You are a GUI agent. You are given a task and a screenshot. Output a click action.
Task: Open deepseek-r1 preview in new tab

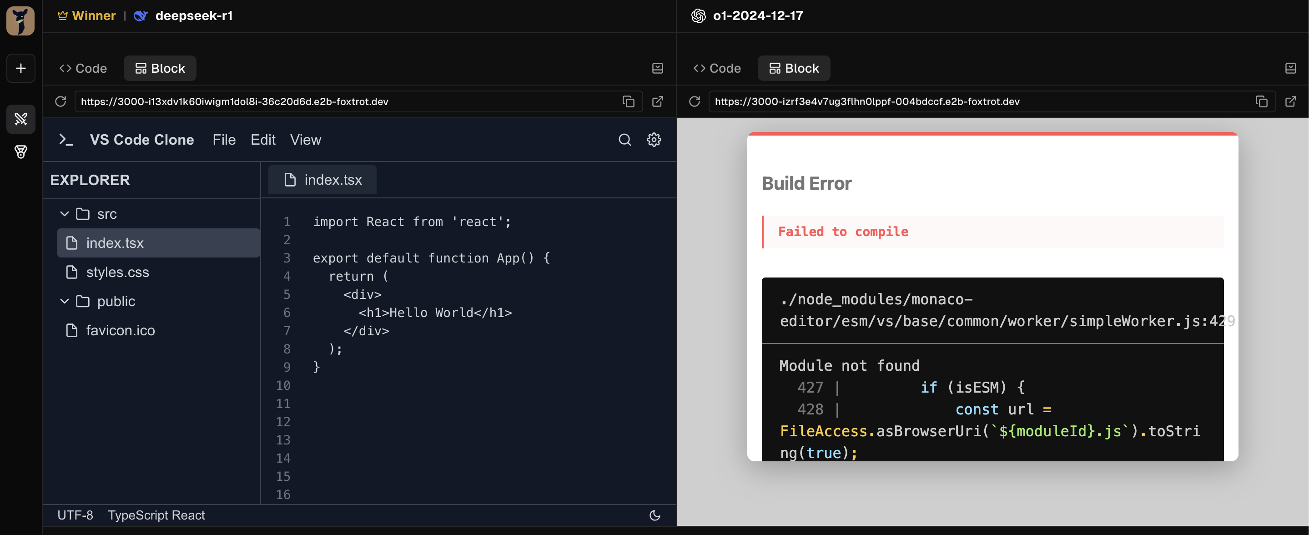click(658, 101)
